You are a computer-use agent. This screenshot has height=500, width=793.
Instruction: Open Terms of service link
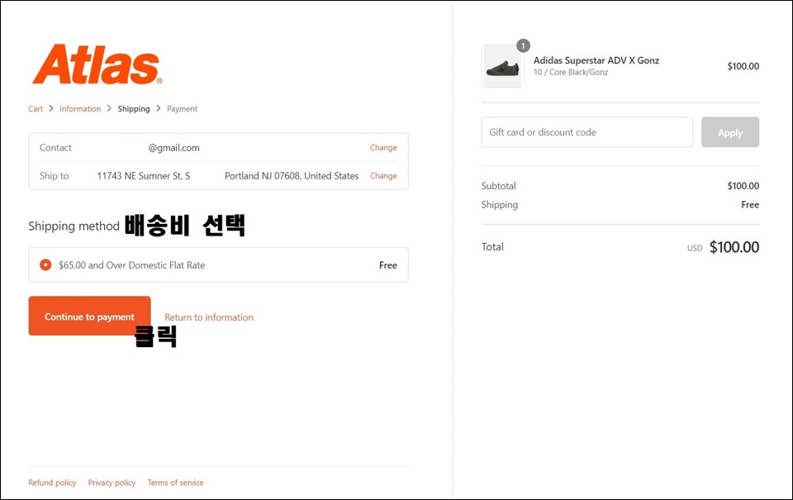175,483
